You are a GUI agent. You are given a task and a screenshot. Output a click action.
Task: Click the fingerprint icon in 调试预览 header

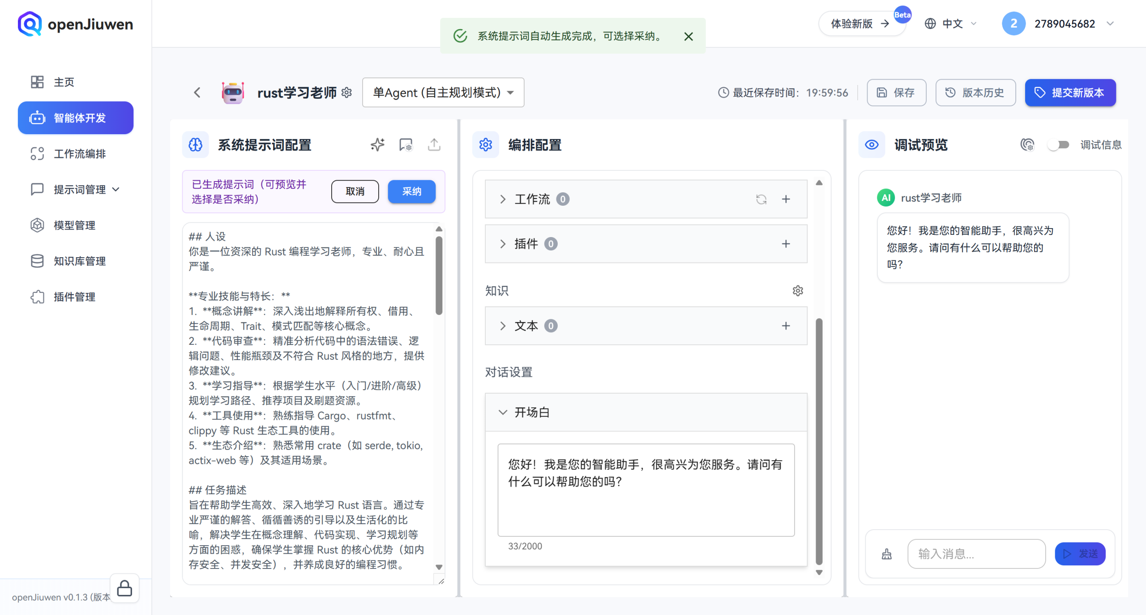pyautogui.click(x=1027, y=144)
